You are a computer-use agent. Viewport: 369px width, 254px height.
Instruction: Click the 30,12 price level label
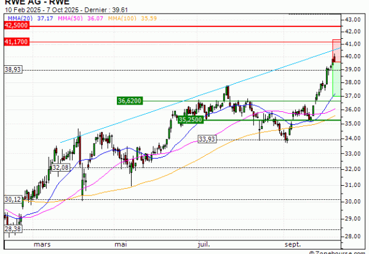coord(13,199)
